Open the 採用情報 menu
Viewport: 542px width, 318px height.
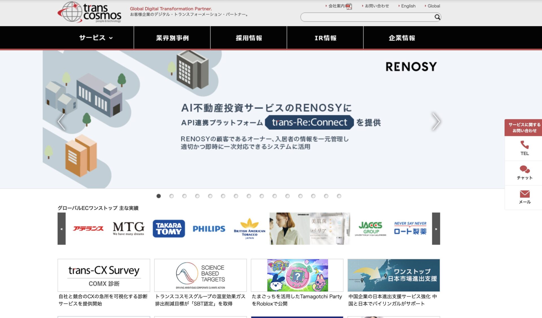(249, 38)
